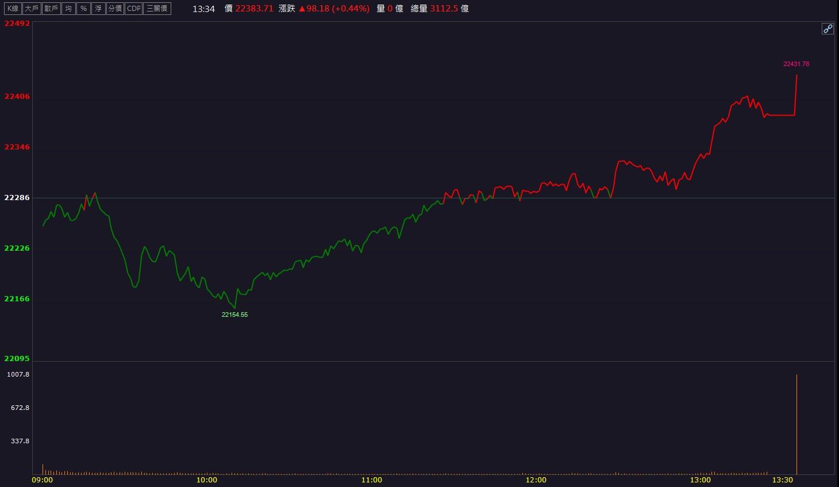This screenshot has height=487, width=839.
Task: Toggle the CDP indicator button
Action: click(133, 9)
